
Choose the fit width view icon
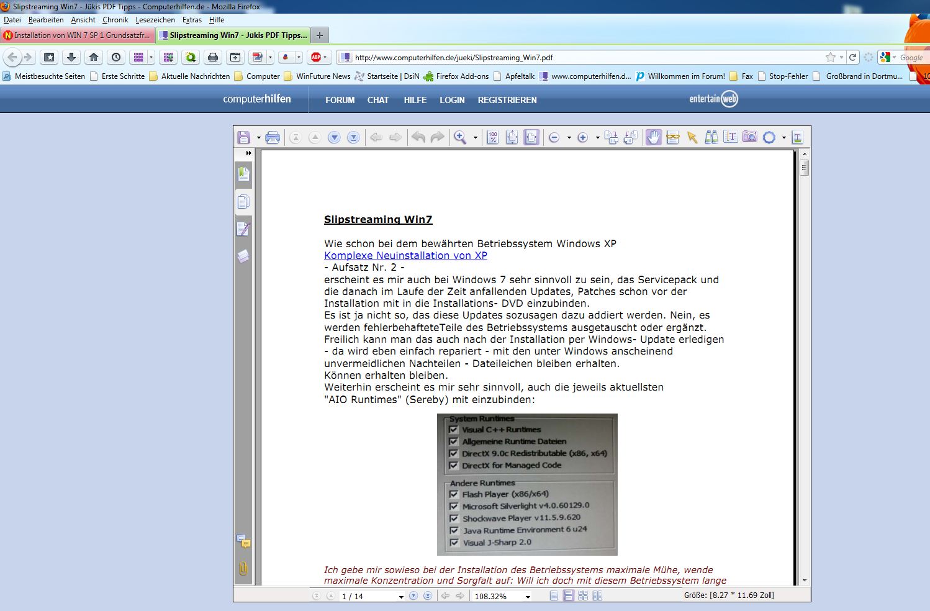531,137
